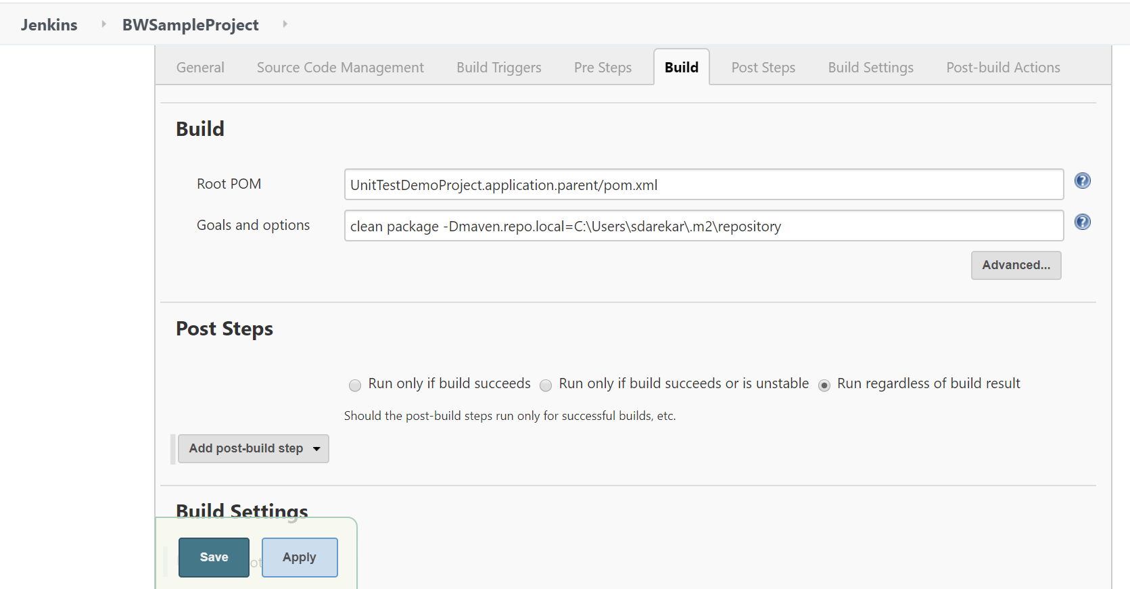Expand breadcrumb arrow after BWSampleProject

click(285, 24)
